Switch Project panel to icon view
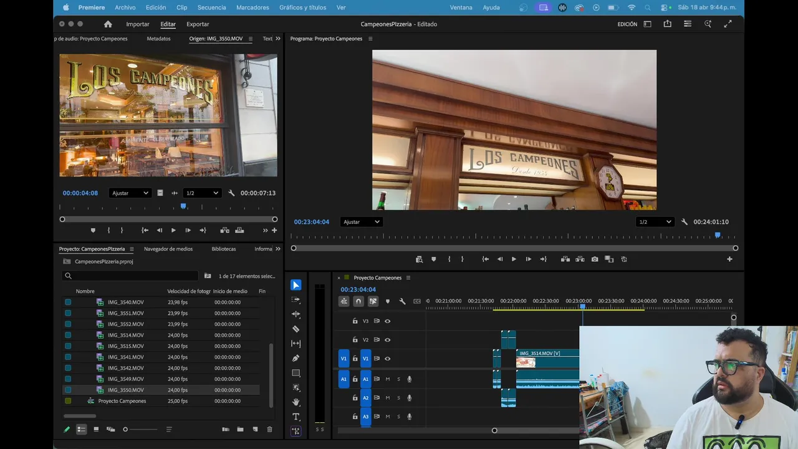 click(x=96, y=430)
